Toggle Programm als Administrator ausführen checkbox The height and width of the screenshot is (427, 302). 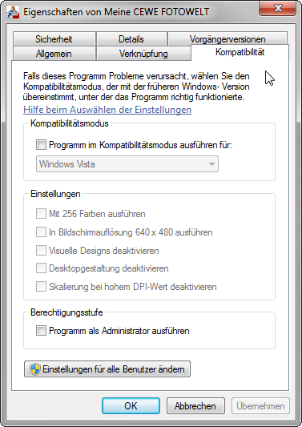41,331
